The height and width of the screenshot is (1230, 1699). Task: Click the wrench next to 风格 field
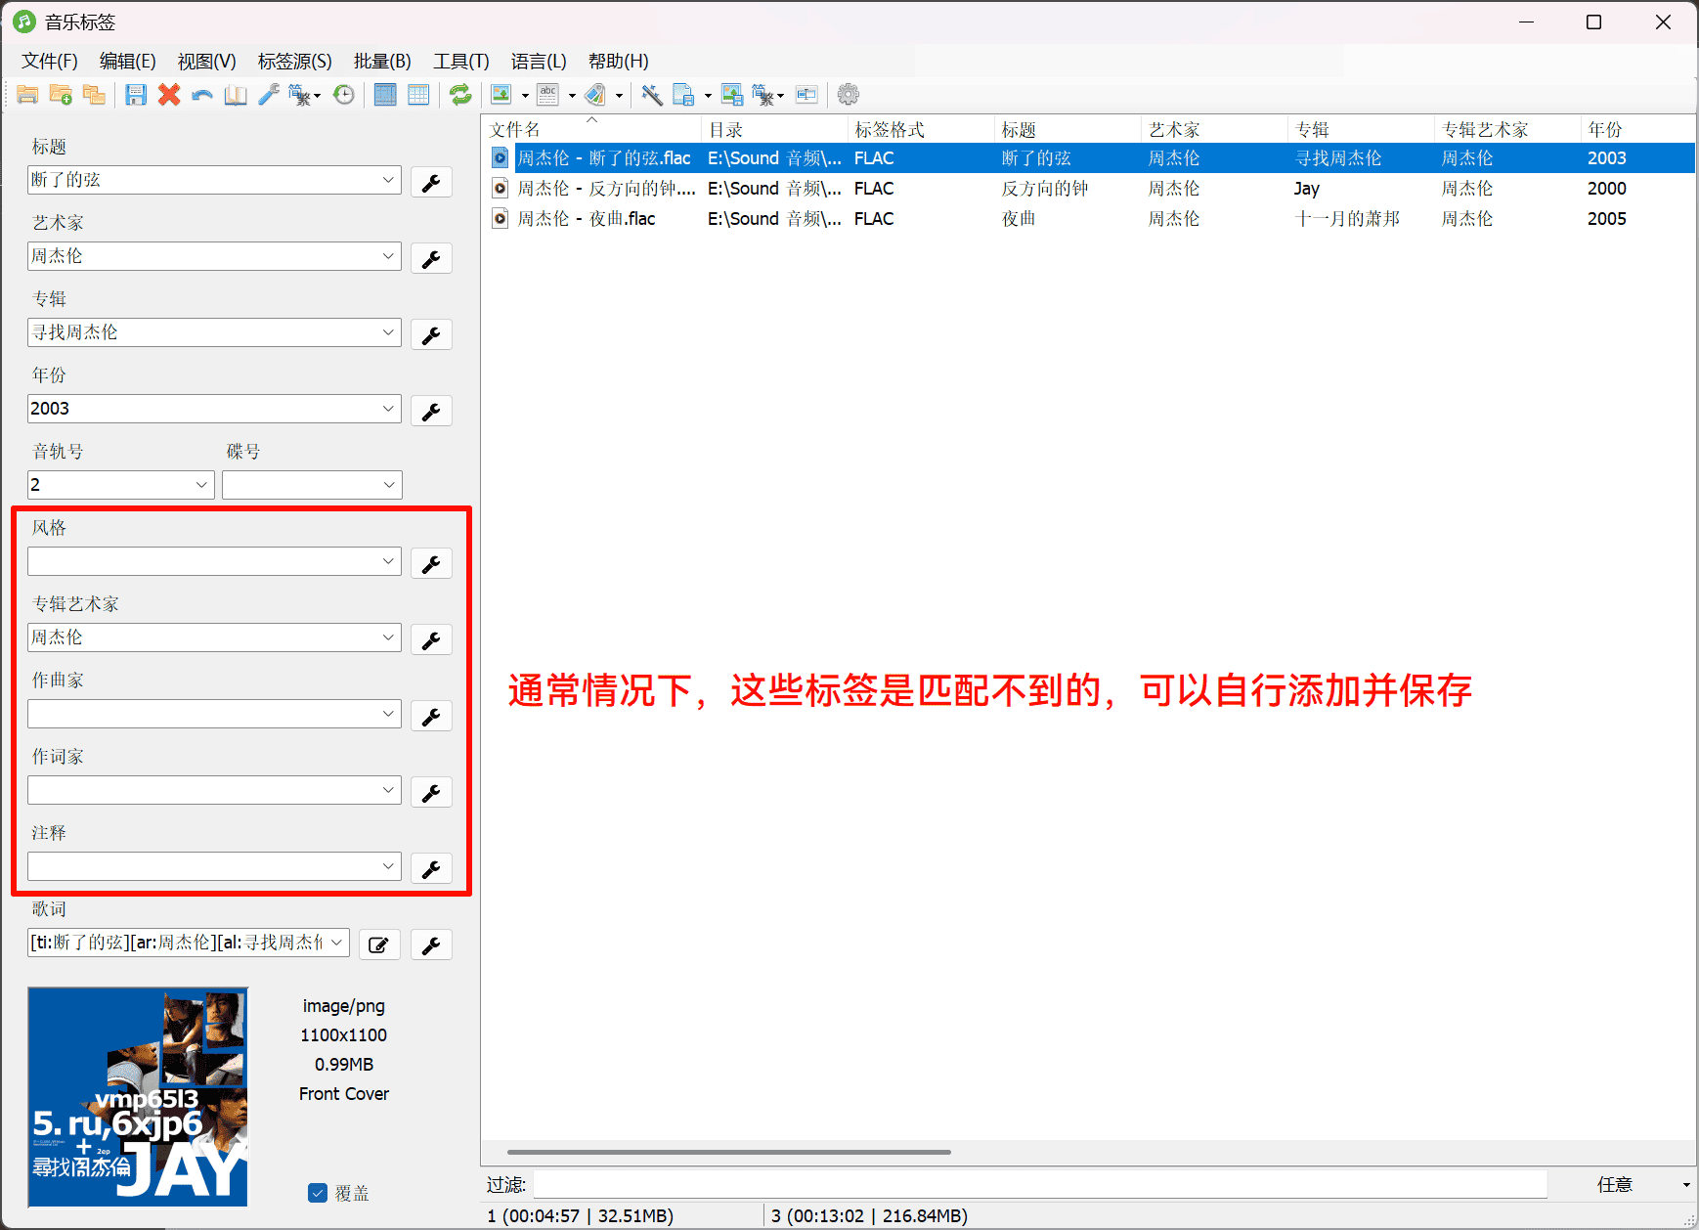431,562
